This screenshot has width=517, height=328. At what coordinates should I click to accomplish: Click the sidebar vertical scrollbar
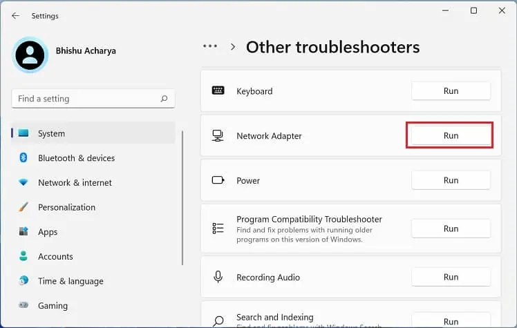point(182,200)
